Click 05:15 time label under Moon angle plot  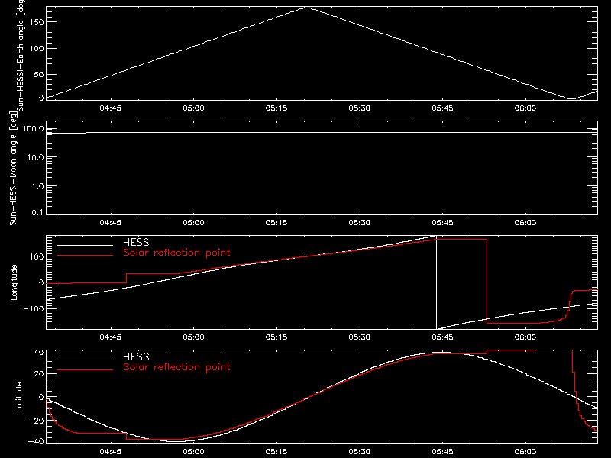point(276,223)
